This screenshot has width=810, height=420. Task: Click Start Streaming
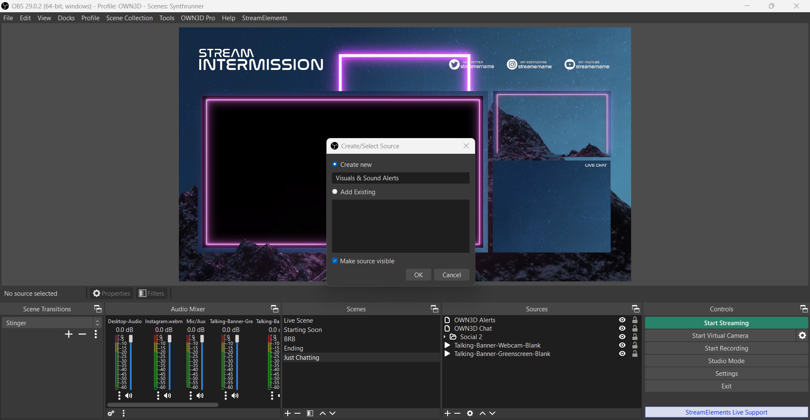point(726,323)
